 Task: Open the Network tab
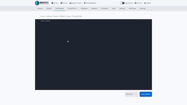(122, 8)
